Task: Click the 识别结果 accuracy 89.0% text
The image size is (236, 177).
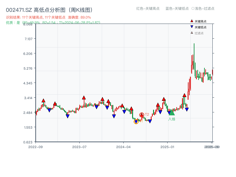Action: coord(79,18)
